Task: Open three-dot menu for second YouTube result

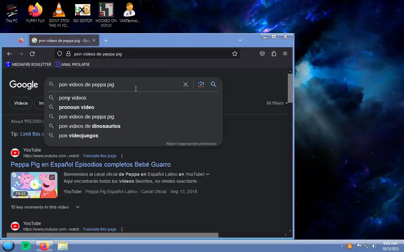Action: coord(122,229)
